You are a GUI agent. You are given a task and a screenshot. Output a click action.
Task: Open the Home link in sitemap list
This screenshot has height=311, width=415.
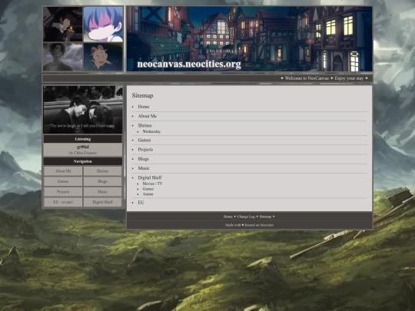tap(144, 107)
